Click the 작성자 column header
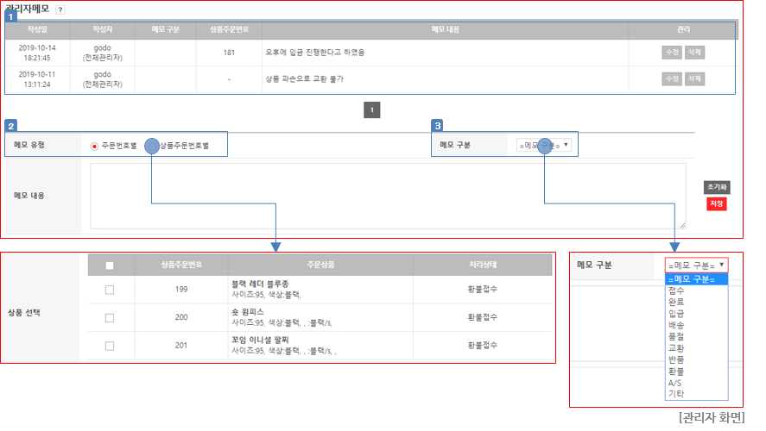 pyautogui.click(x=103, y=29)
